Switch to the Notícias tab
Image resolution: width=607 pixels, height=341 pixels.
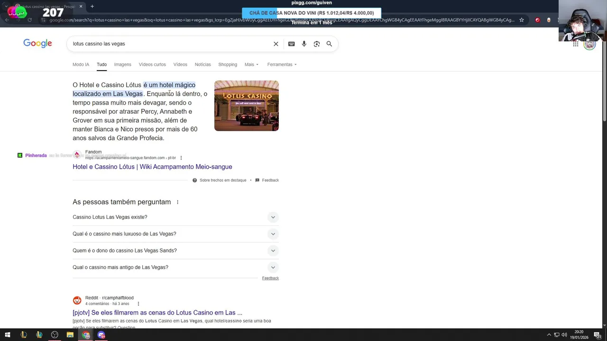(202, 64)
